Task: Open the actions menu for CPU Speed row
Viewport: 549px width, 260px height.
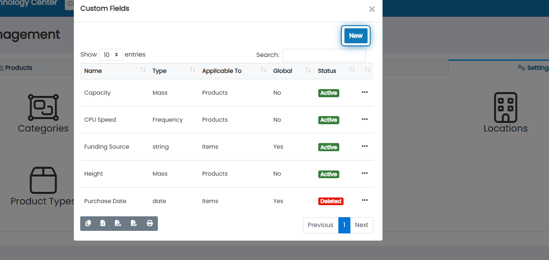Action: click(365, 119)
